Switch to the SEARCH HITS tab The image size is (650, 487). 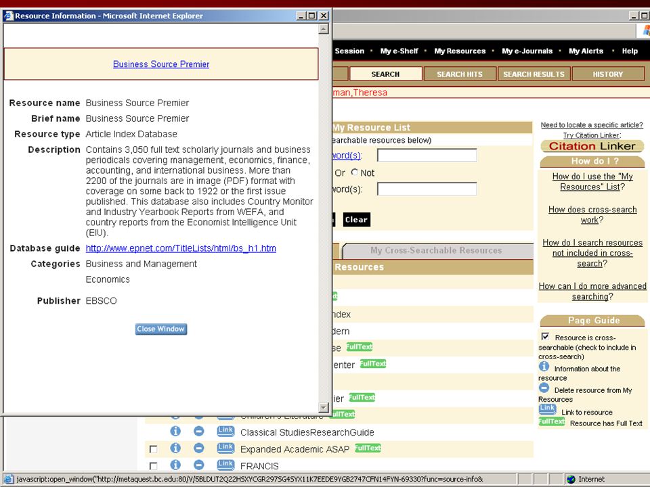click(460, 74)
